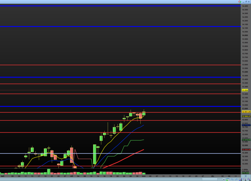Viewport: 251px width, 181px height.
Task: Click the zoom out magnifier icon
Action: (x=245, y=179)
